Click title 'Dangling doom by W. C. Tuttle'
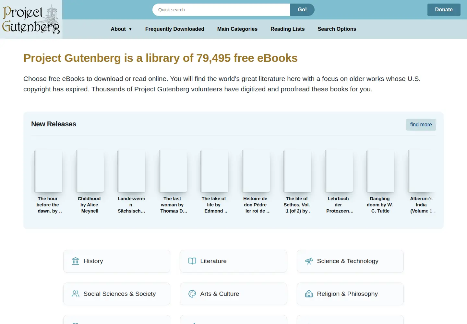Screen dimensions: 467x324 (x=380, y=205)
